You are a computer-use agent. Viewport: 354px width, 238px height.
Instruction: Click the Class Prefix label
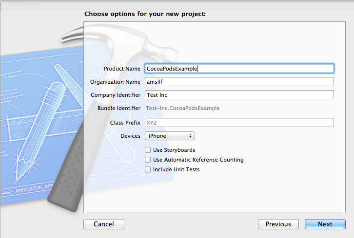pos(125,123)
